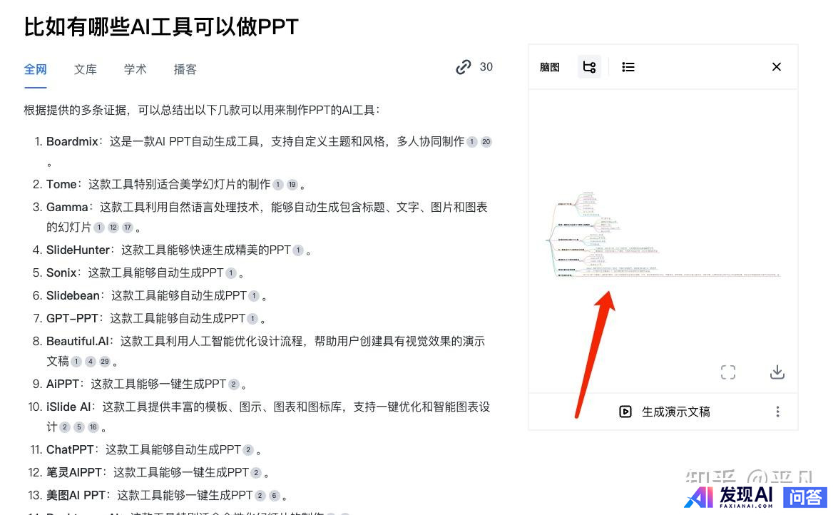Open citation 1 after Sonix entry

[x=231, y=272]
